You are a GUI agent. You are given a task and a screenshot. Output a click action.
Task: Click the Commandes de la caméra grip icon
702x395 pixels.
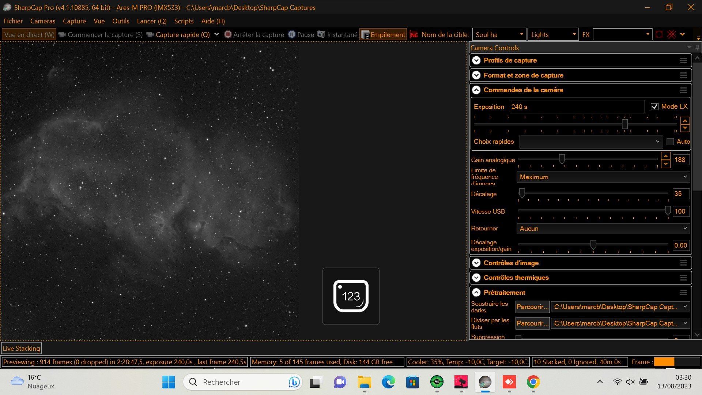[683, 90]
